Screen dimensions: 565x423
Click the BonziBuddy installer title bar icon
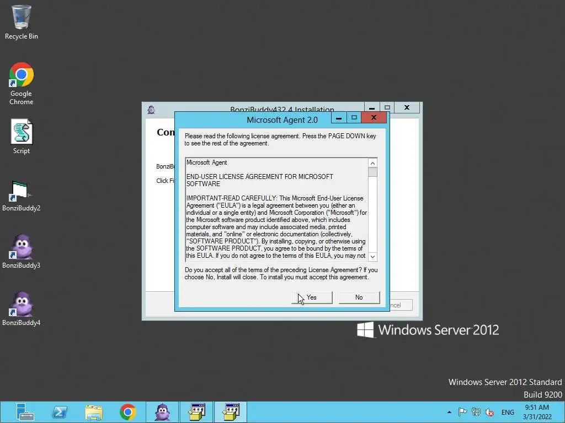pos(151,110)
